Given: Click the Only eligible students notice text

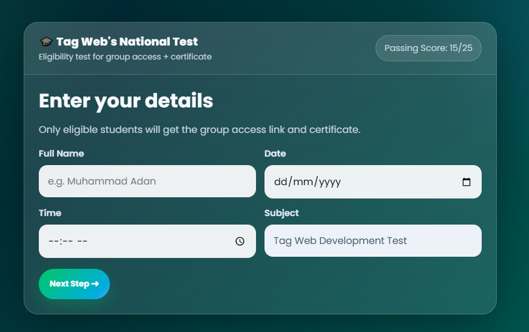Looking at the screenshot, I should [x=200, y=130].
